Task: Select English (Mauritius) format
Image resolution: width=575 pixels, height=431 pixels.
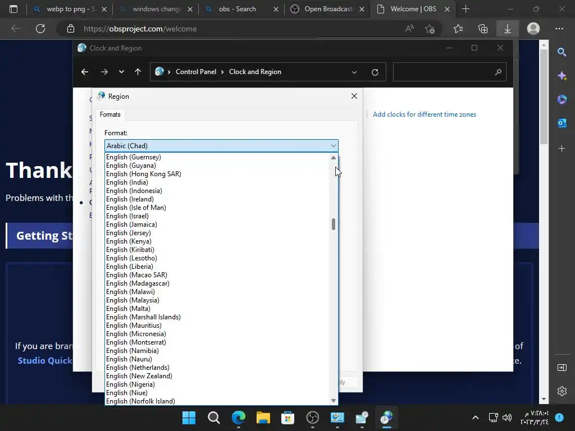Action: pos(134,325)
